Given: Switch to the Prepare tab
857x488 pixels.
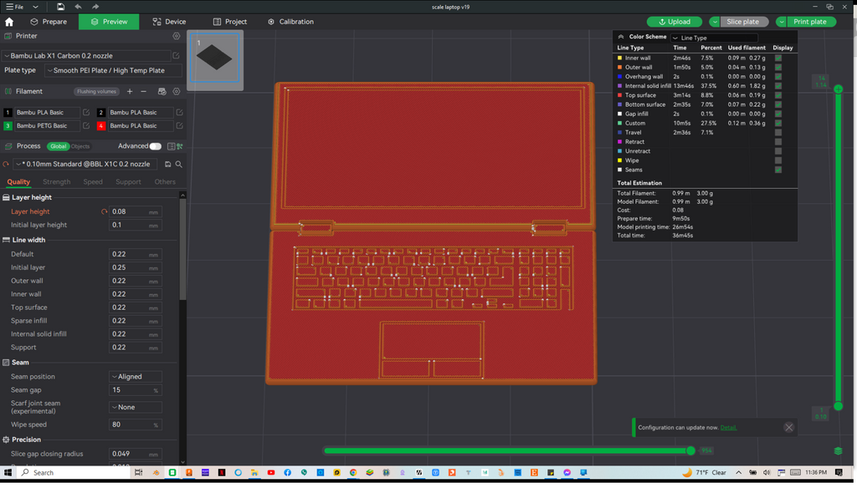Looking at the screenshot, I should tap(49, 22).
